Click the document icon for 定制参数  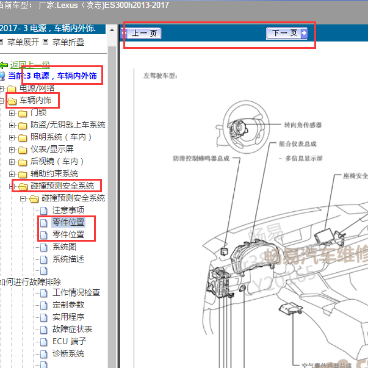coord(44,305)
